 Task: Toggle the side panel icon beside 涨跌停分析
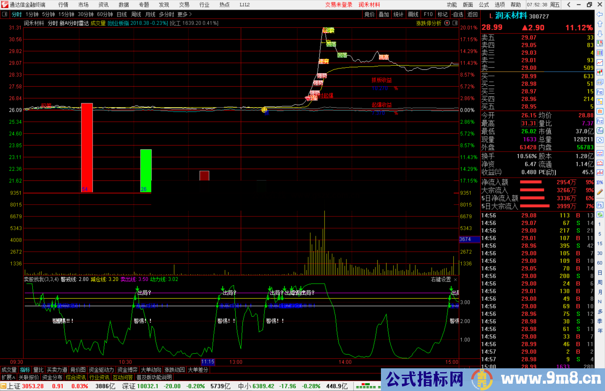pyautogui.click(x=455, y=23)
